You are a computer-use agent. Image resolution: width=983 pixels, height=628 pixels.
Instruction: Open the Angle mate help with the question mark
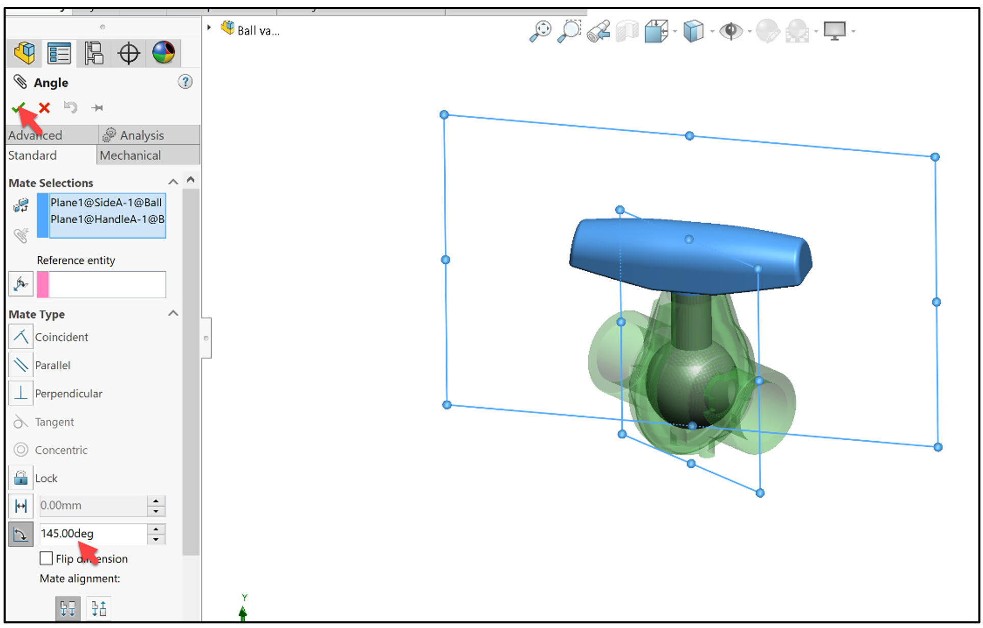tap(186, 82)
